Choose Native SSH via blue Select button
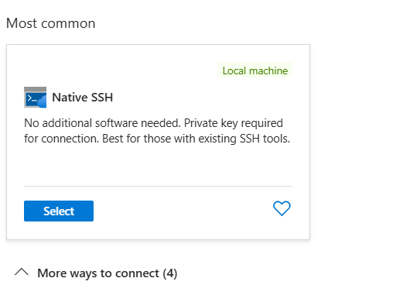Image resolution: width=413 pixels, height=285 pixels. tap(59, 211)
